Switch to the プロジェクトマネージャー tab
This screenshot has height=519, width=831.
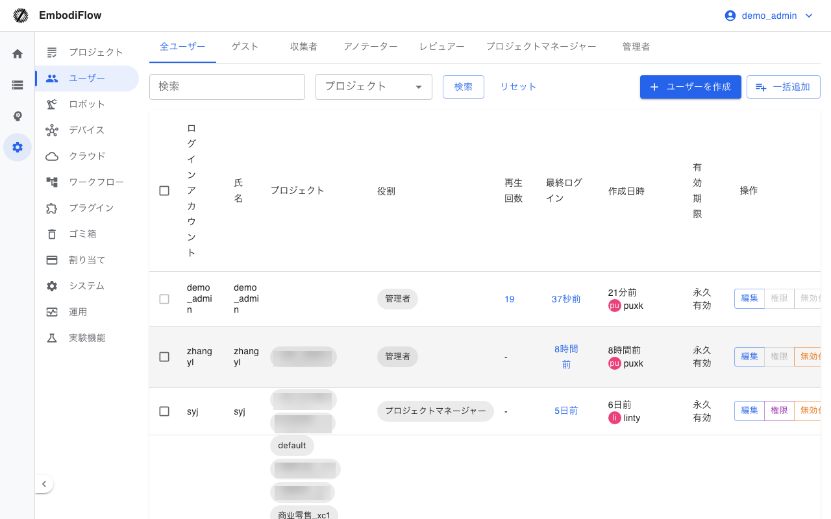(541, 47)
